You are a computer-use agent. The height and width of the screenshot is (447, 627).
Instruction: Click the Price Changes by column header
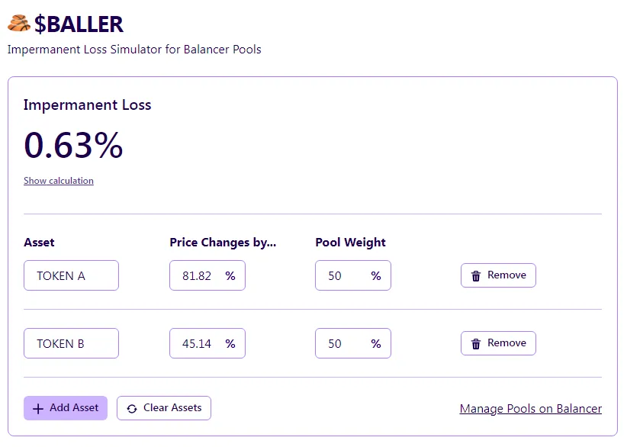click(223, 243)
